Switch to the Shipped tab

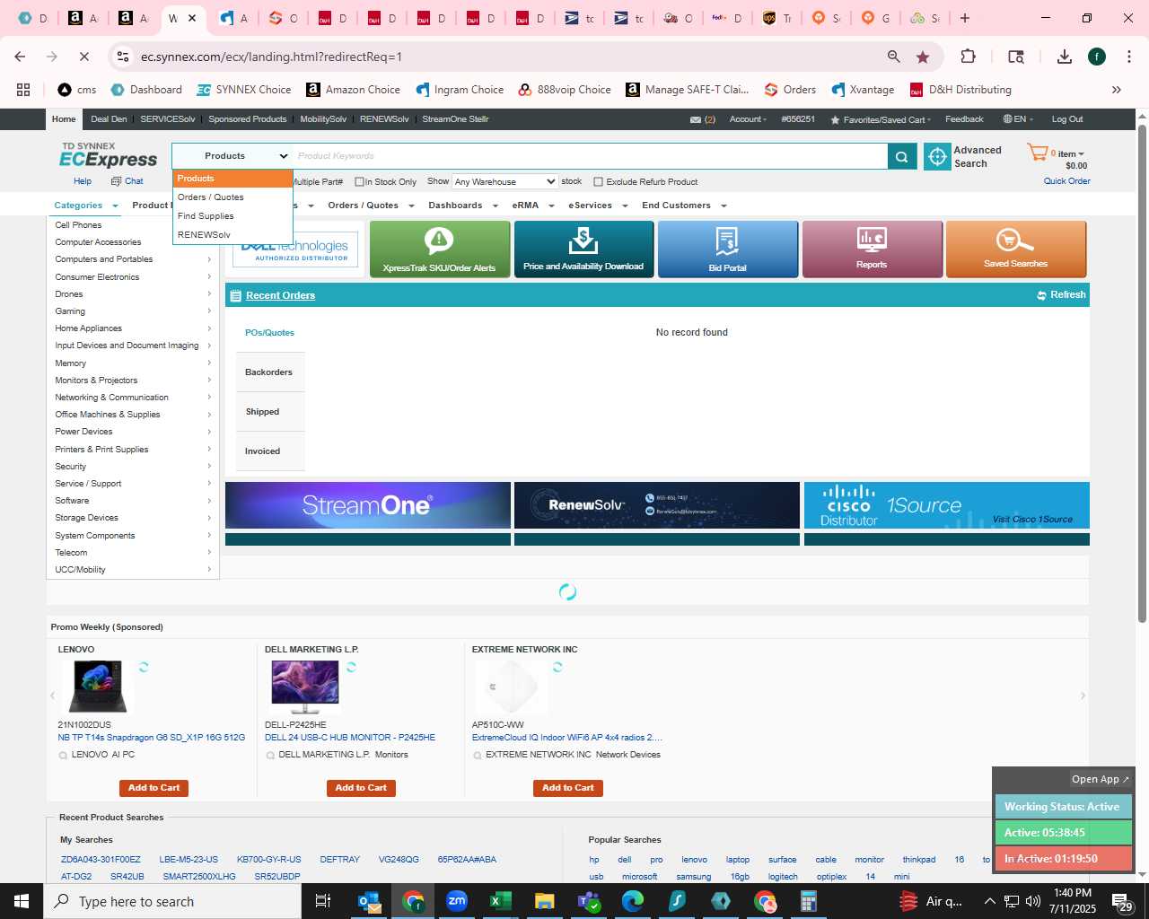coord(270,412)
